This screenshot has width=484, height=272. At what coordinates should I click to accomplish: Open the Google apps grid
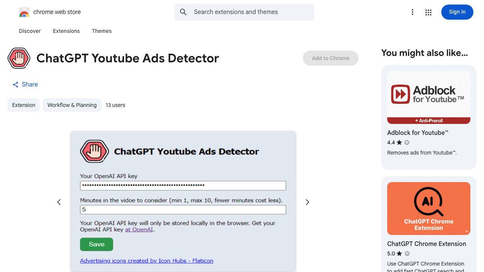pos(428,12)
